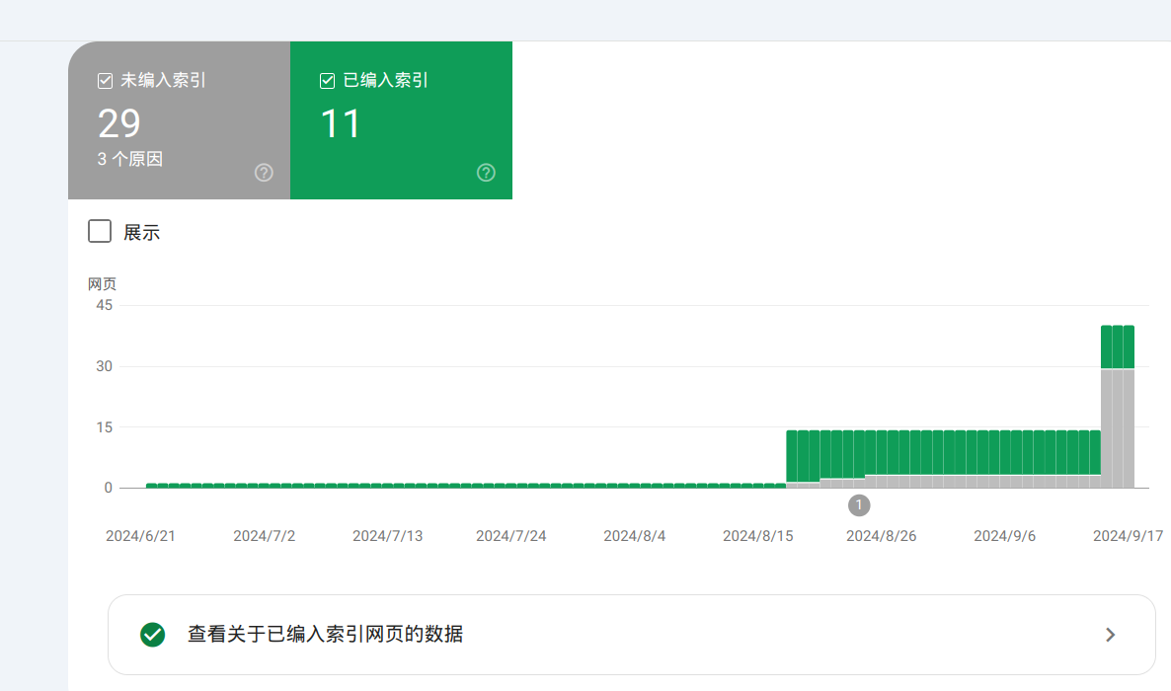Select the number 29 on the gray card

point(119,123)
